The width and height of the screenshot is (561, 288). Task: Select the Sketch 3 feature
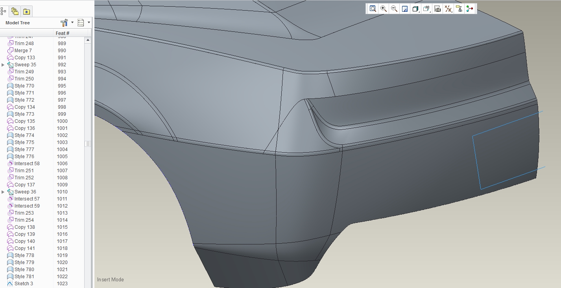[20, 284]
